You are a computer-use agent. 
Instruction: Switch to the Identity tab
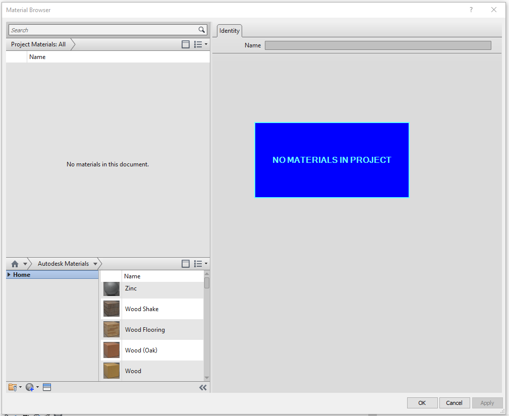(x=229, y=30)
